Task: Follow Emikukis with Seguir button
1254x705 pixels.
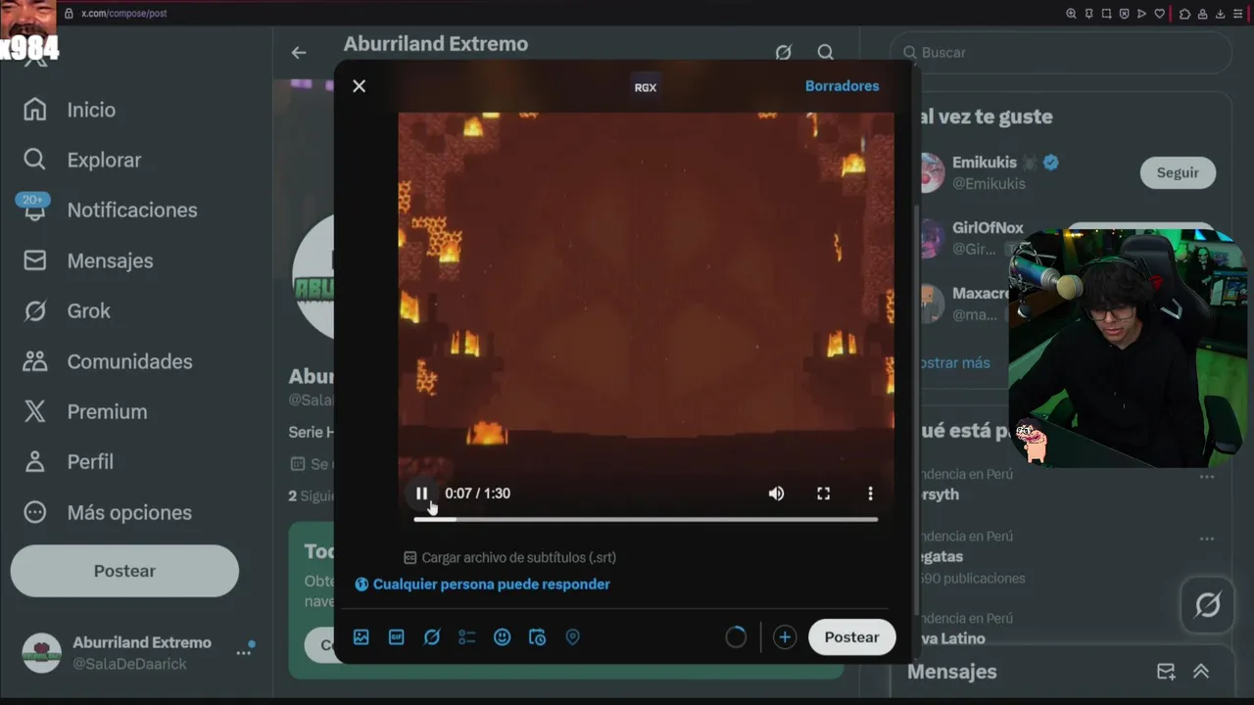Action: click(x=1178, y=172)
